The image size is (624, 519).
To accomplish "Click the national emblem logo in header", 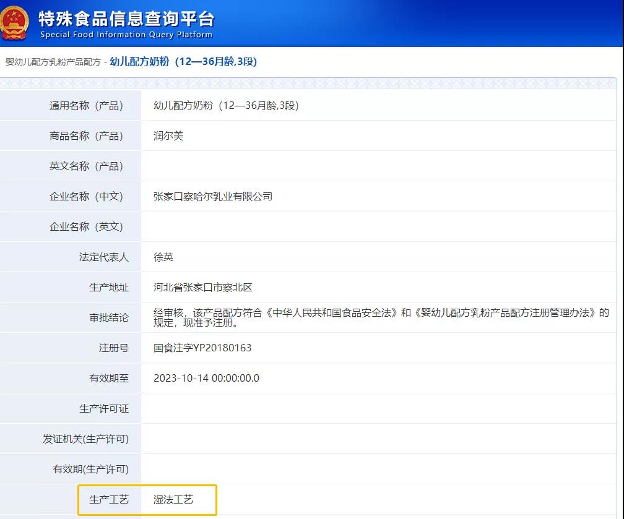I will click(14, 23).
